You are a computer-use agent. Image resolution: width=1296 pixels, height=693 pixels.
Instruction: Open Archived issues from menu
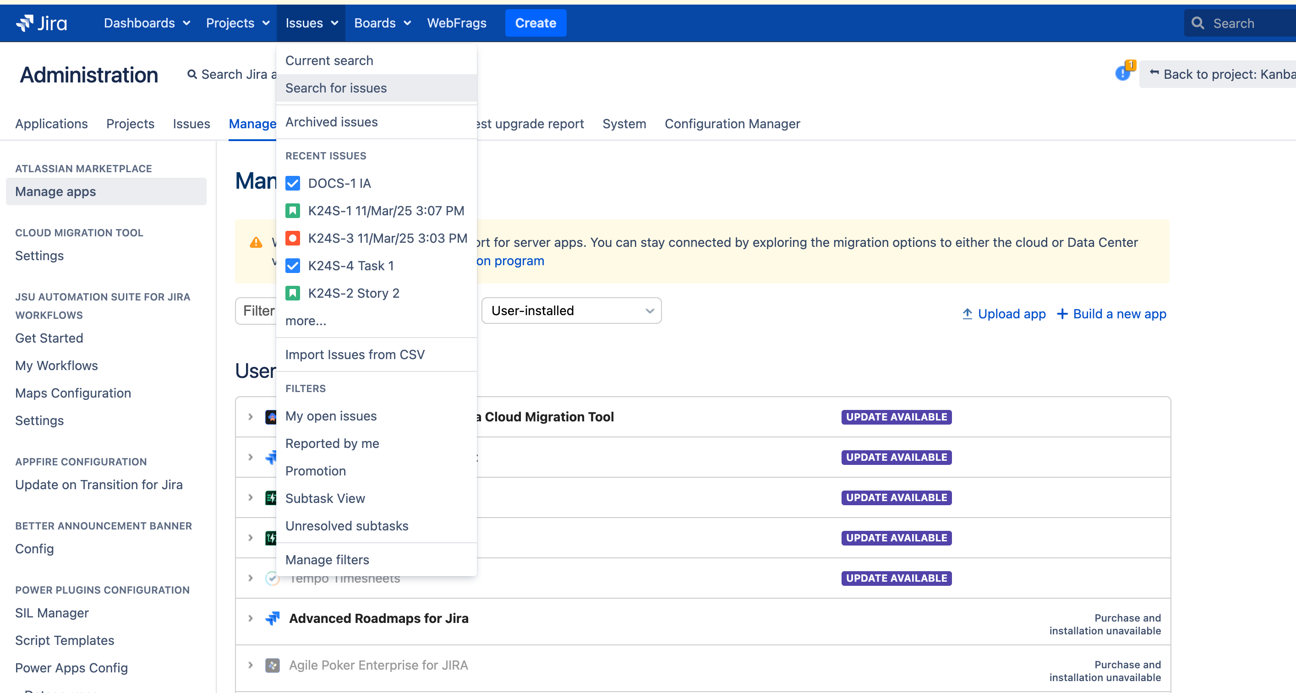click(x=376, y=122)
